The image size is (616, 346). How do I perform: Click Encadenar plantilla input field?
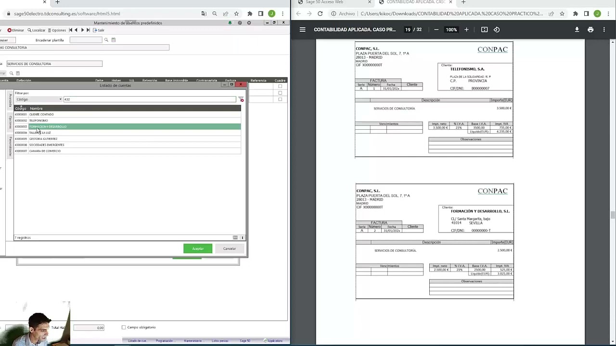(86, 40)
